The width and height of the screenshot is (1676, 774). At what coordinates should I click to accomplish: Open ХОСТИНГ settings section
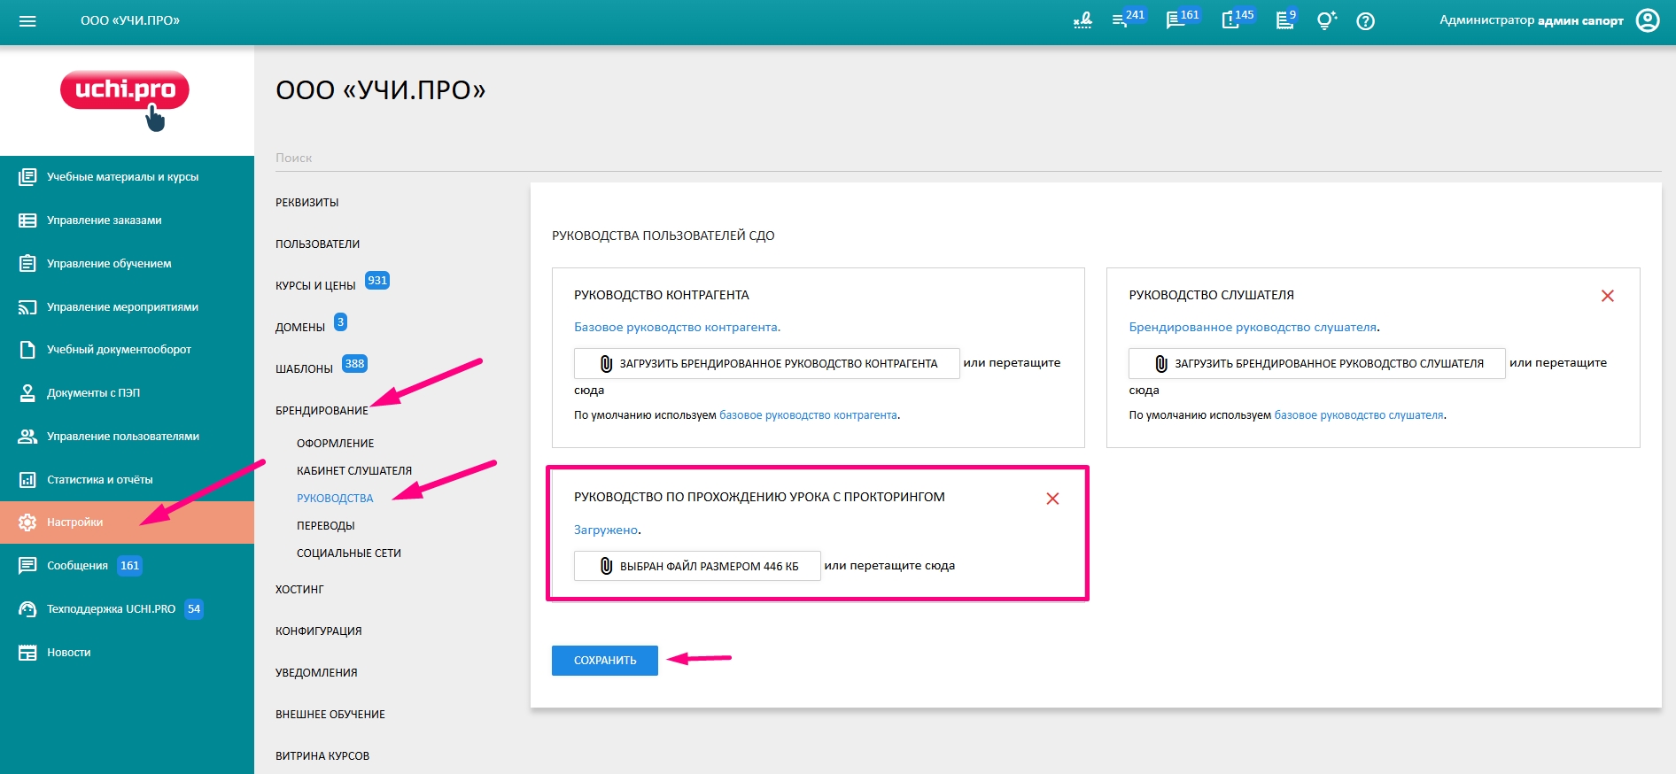(299, 590)
